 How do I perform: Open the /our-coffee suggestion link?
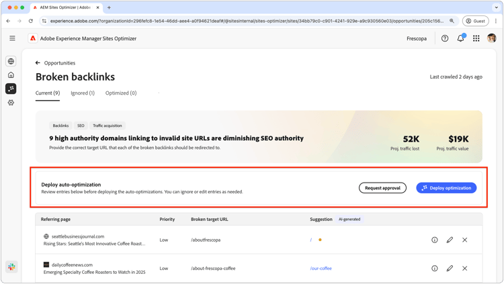coord(321,269)
